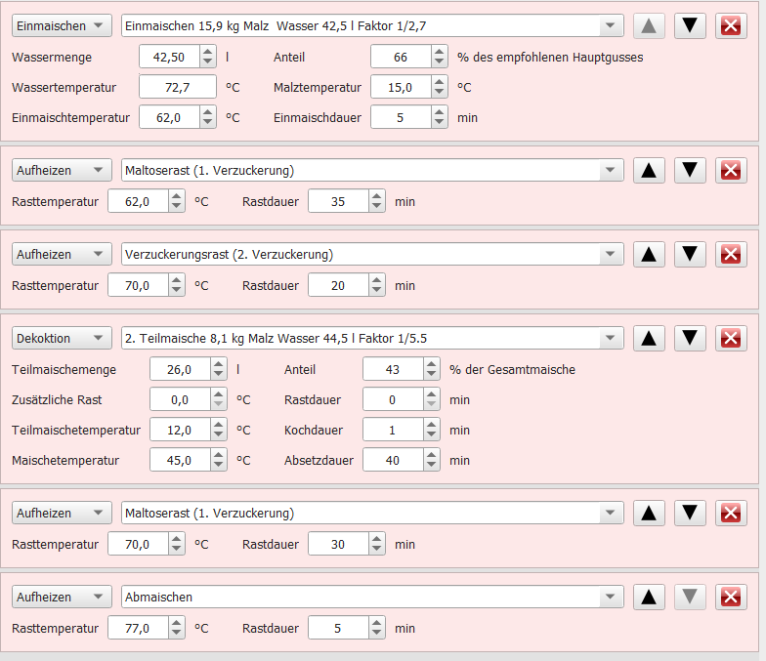This screenshot has width=766, height=661.
Task: Expand the Verzuckerungsrast name combo box
Action: [610, 254]
